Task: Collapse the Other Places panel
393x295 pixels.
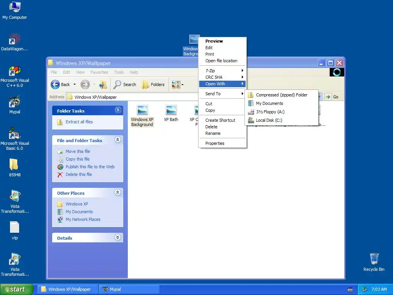Action: [x=118, y=192]
